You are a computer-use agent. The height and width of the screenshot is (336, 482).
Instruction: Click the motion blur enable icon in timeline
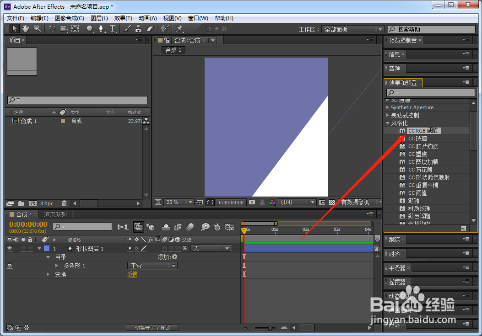coord(190,227)
